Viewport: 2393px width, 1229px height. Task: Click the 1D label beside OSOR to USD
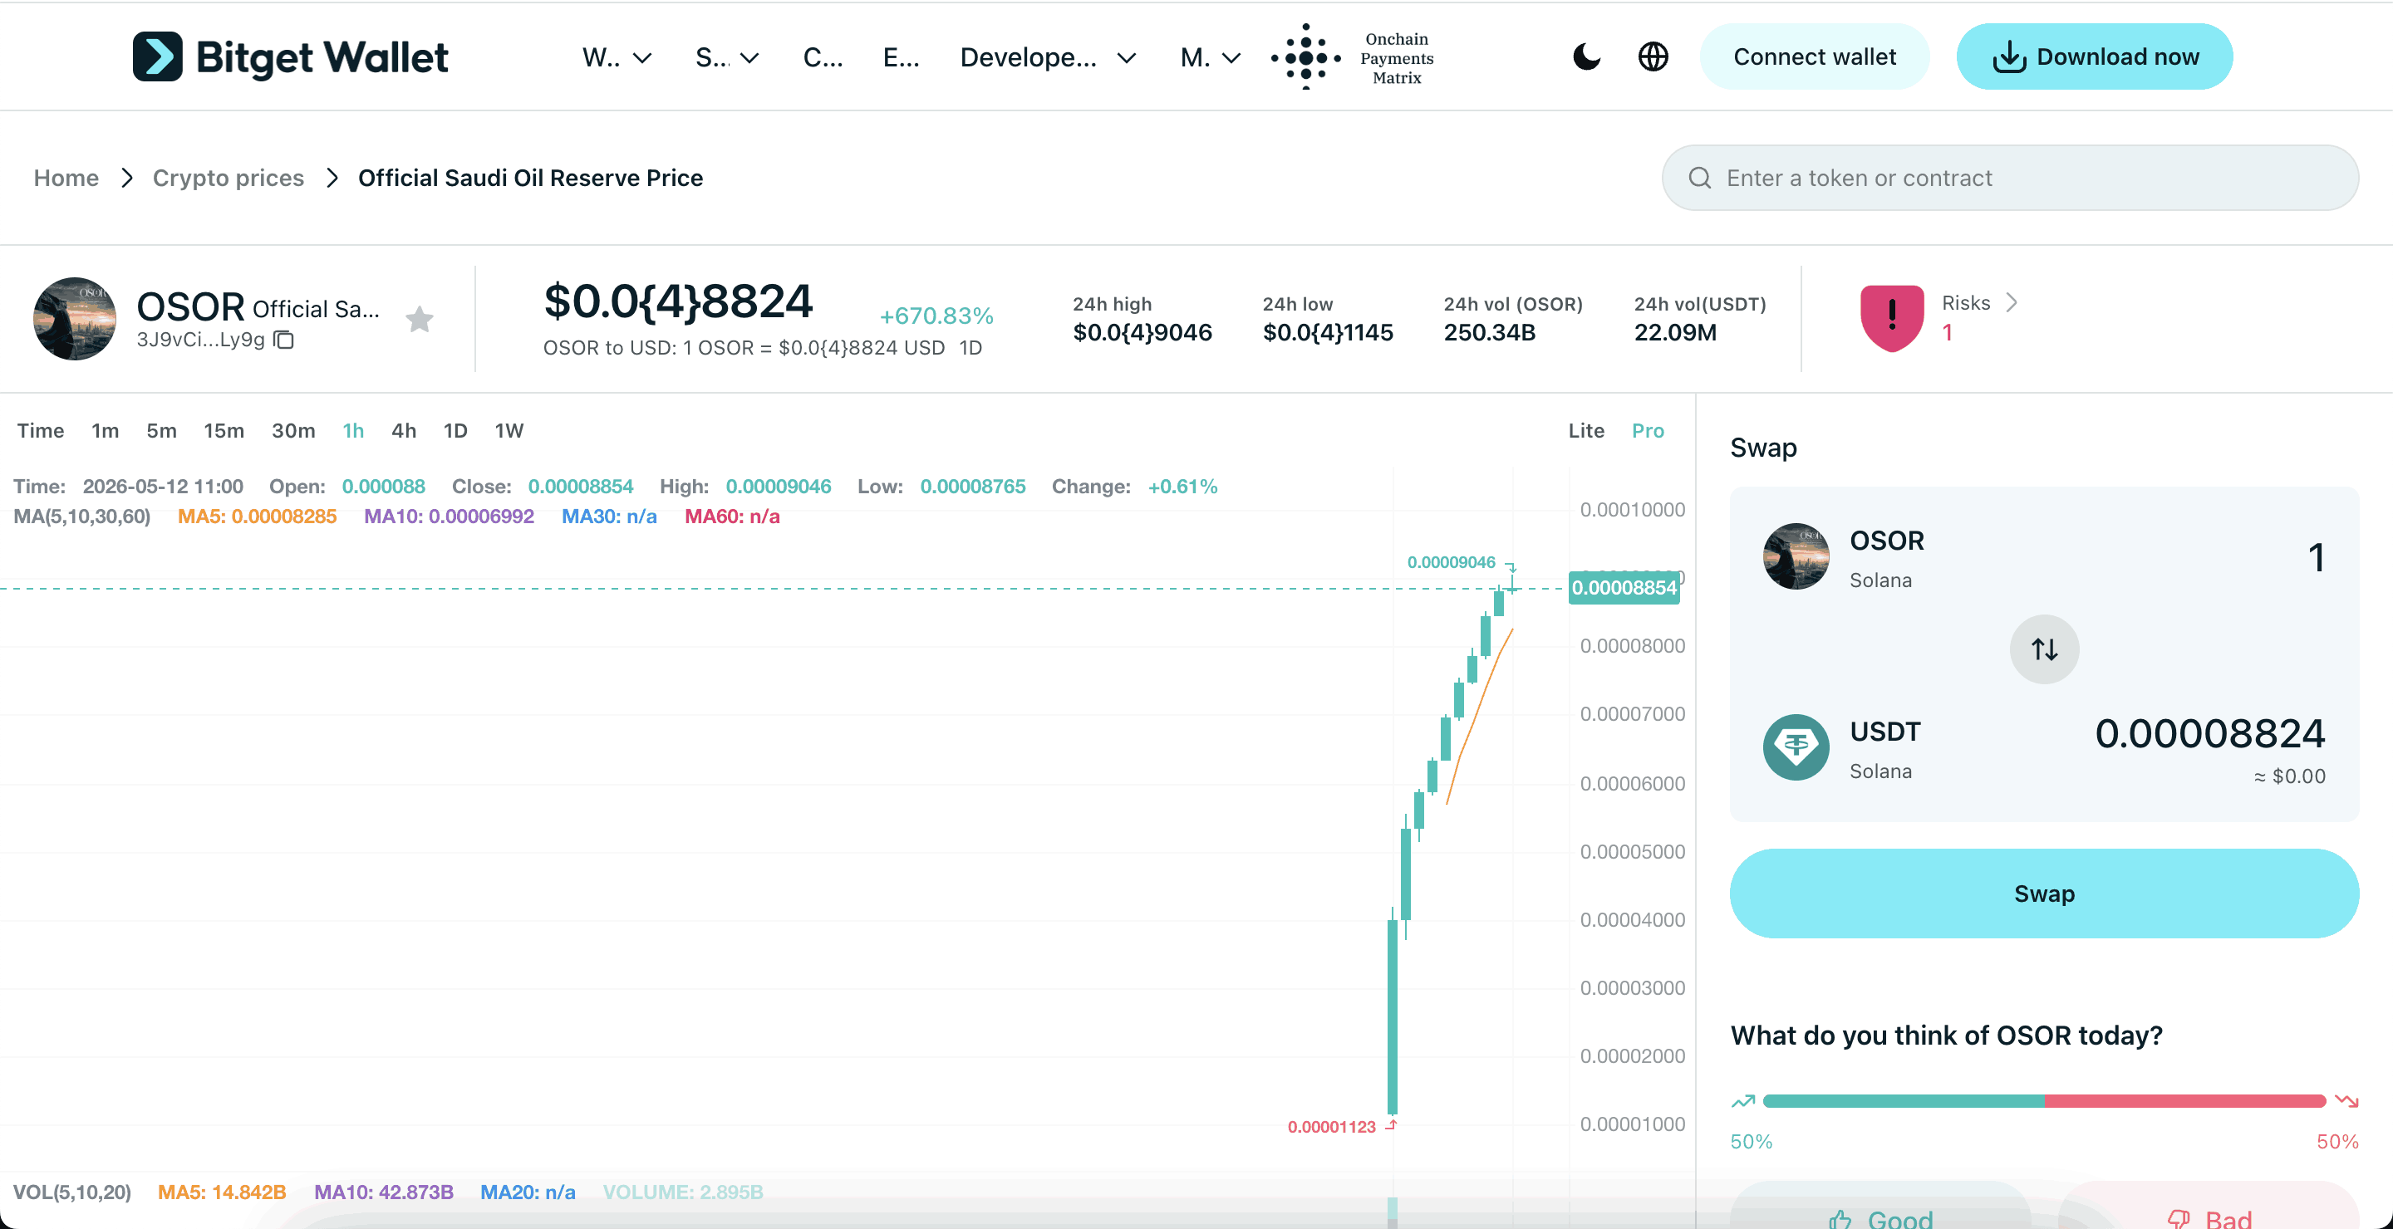coord(970,347)
